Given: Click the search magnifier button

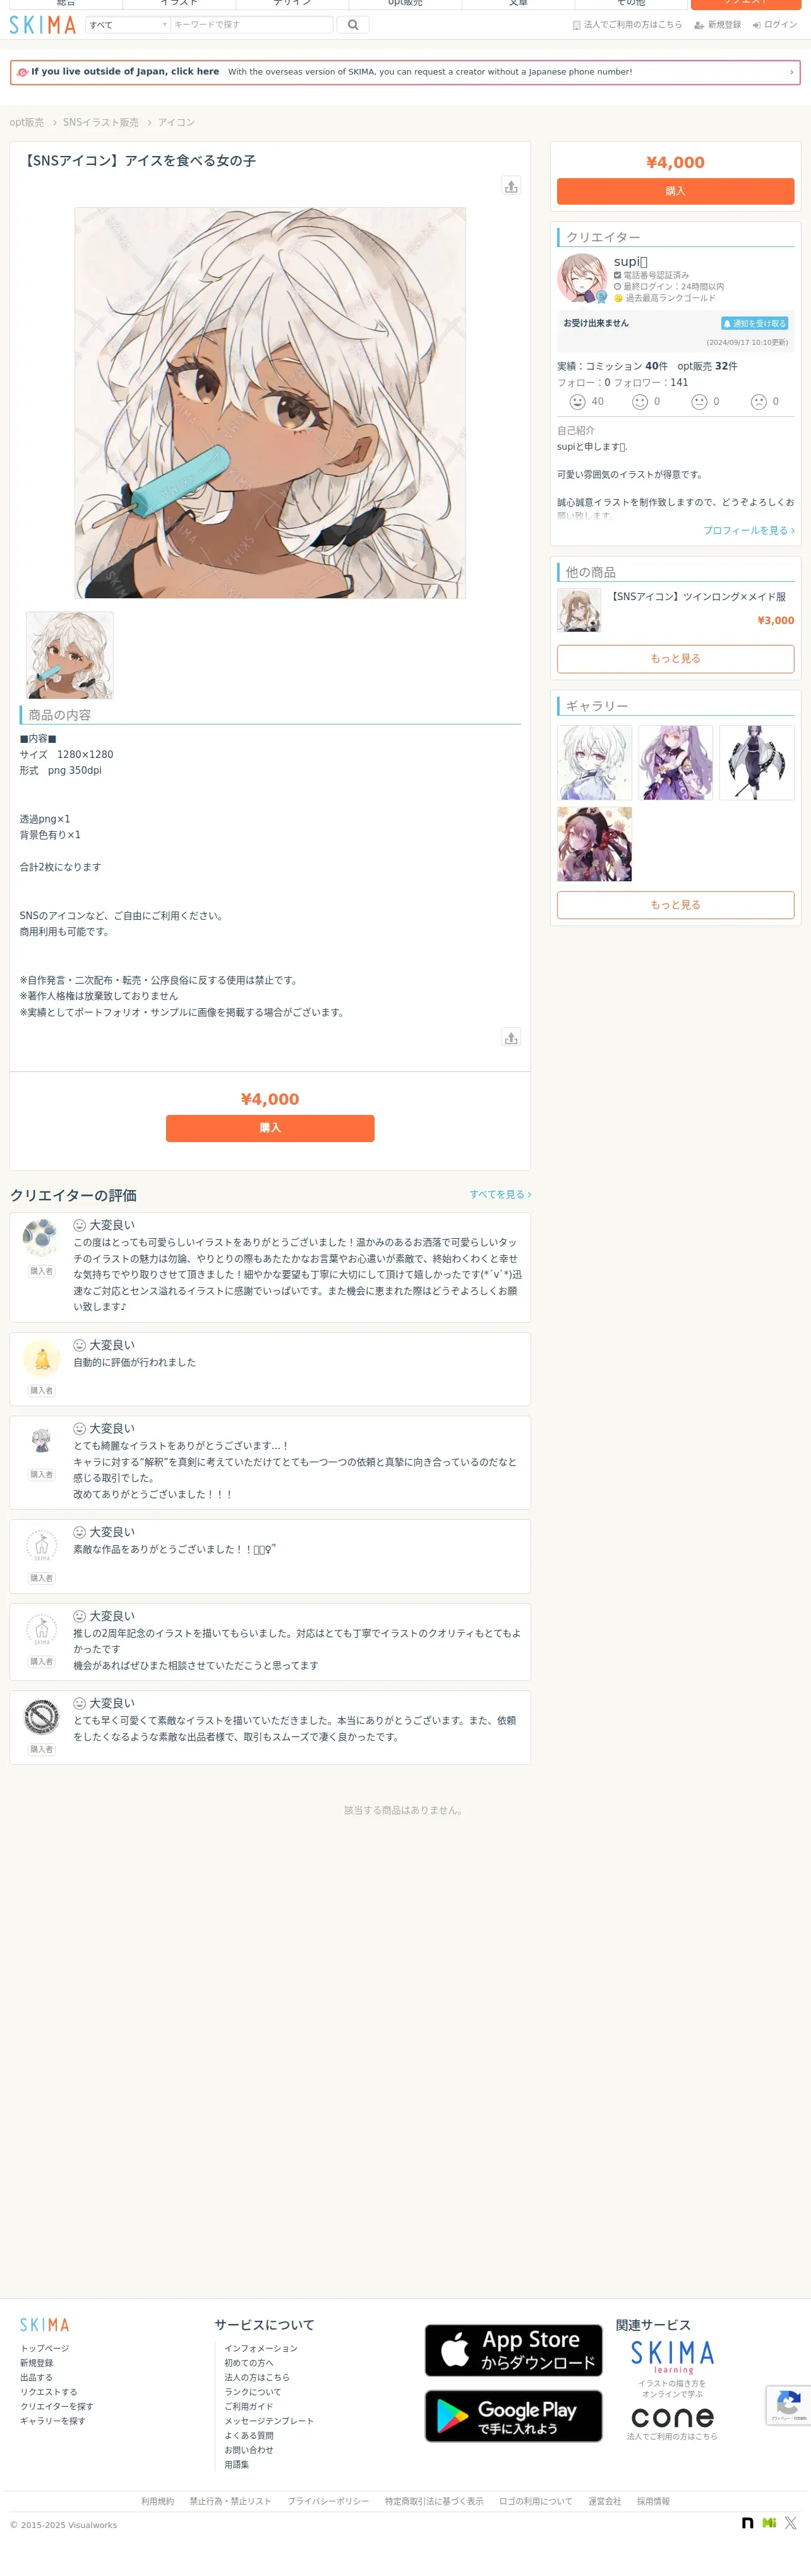Looking at the screenshot, I should coord(353,25).
